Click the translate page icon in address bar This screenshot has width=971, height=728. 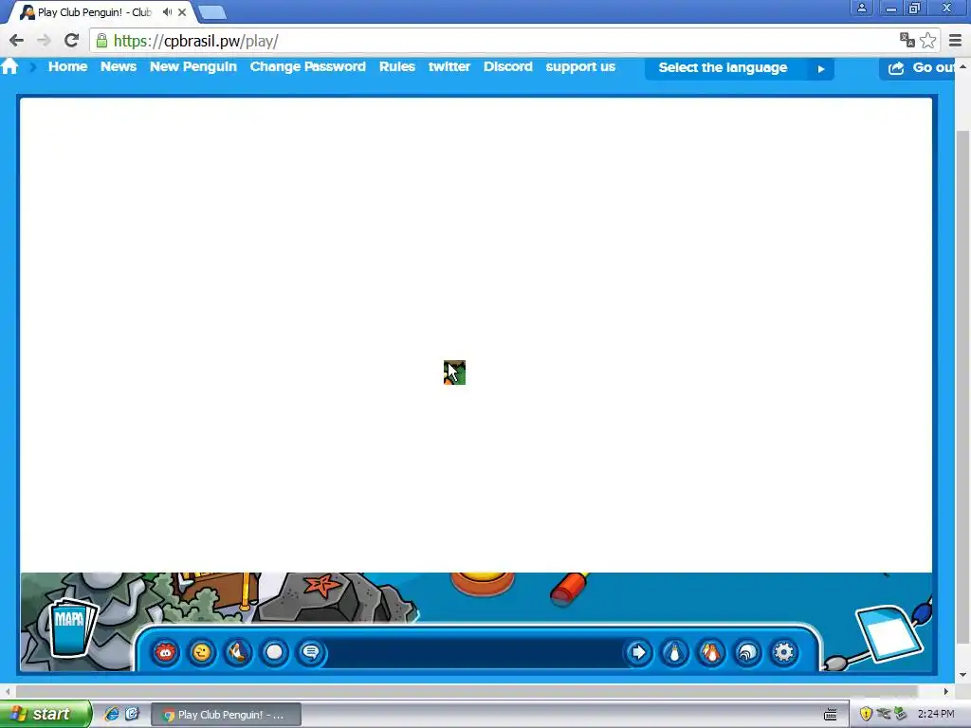pyautogui.click(x=907, y=41)
